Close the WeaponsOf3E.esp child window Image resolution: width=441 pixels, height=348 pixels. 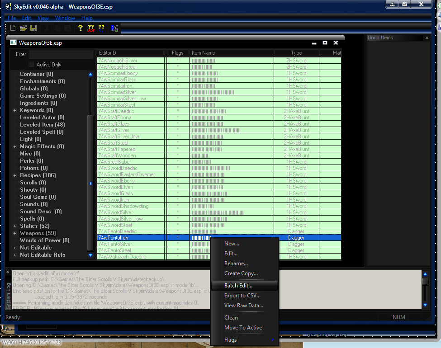pos(336,43)
